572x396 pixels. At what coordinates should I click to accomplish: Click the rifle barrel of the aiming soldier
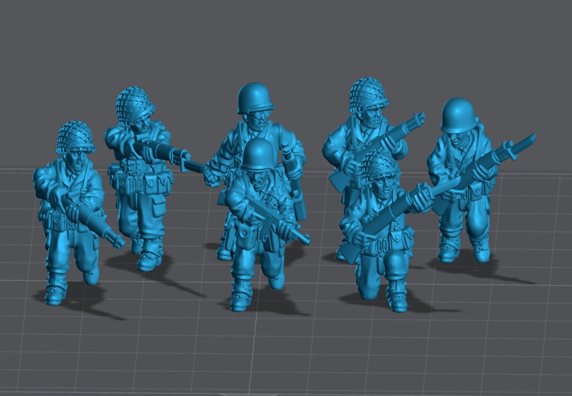click(x=169, y=154)
